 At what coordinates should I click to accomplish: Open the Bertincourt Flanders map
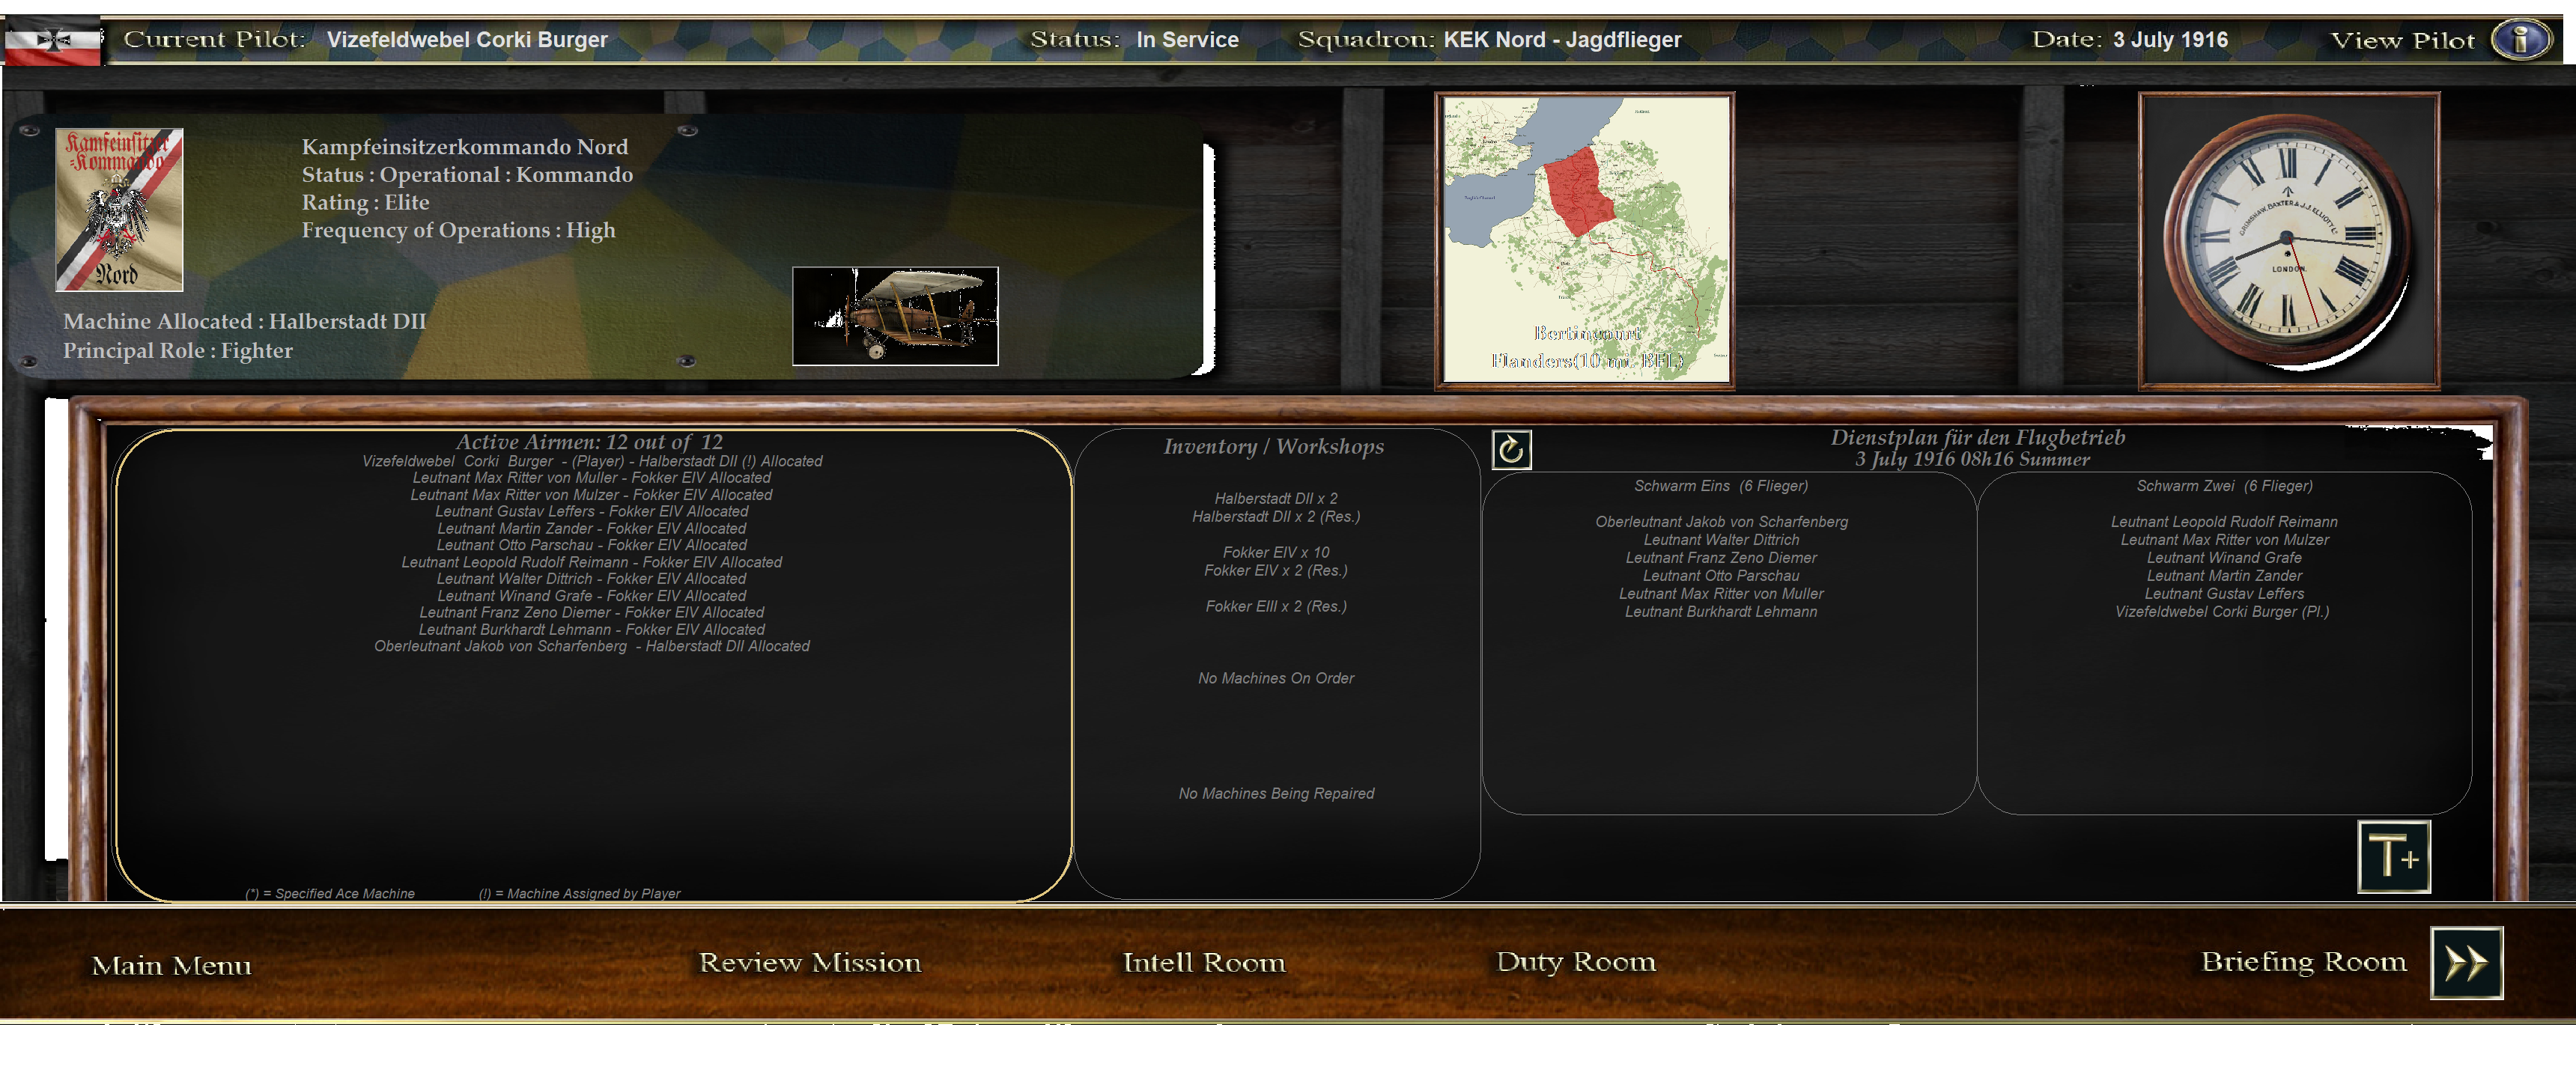click(x=1585, y=240)
